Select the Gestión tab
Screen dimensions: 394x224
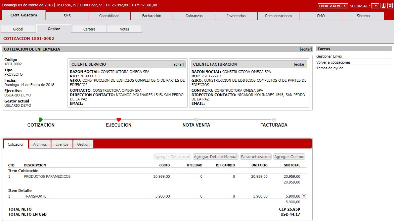83,144
